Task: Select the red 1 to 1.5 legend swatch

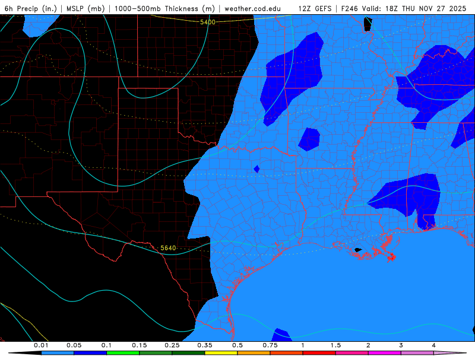Action: tap(319, 353)
